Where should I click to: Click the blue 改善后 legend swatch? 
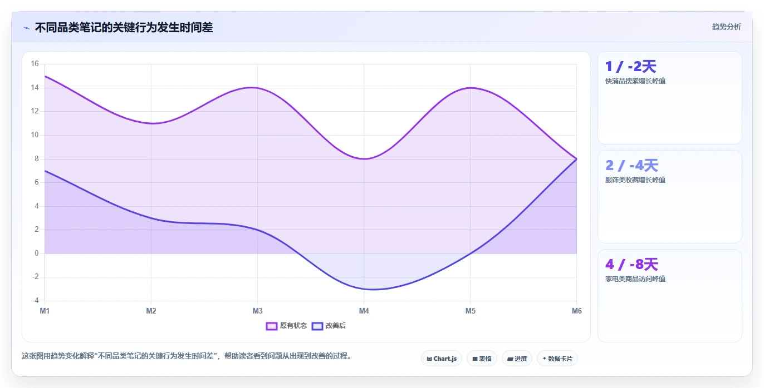coord(317,326)
